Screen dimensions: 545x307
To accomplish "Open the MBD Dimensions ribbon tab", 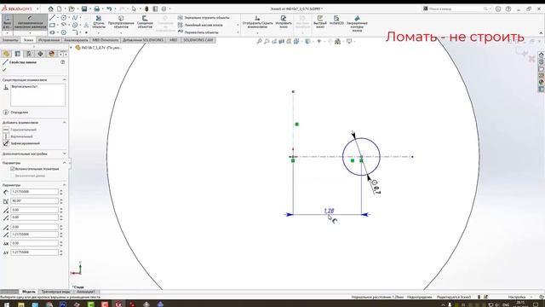I will pyautogui.click(x=106, y=40).
